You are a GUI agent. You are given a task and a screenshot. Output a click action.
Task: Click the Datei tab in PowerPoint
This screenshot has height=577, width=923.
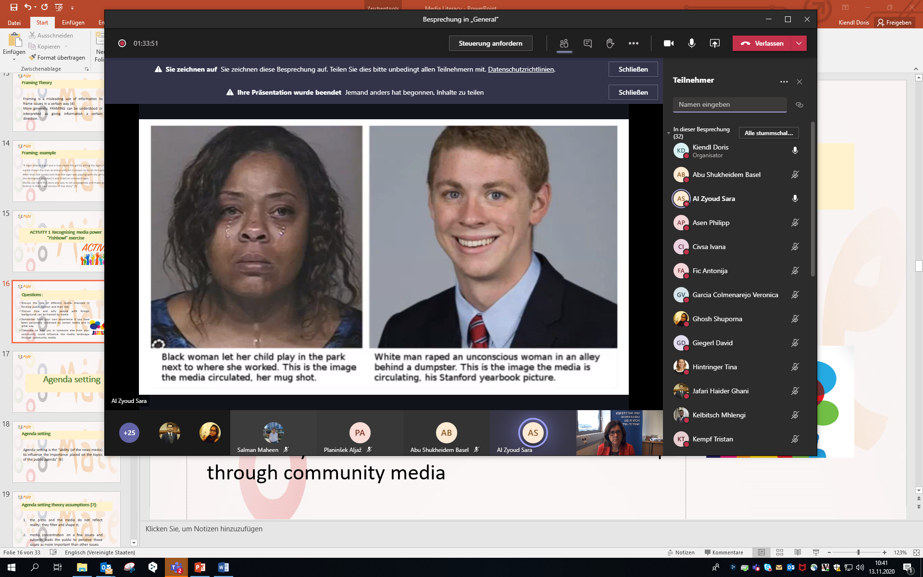point(14,23)
